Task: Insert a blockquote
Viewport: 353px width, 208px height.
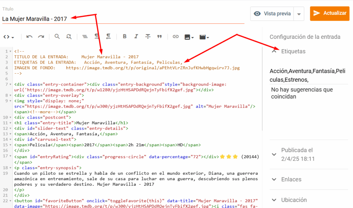Action: (159, 36)
